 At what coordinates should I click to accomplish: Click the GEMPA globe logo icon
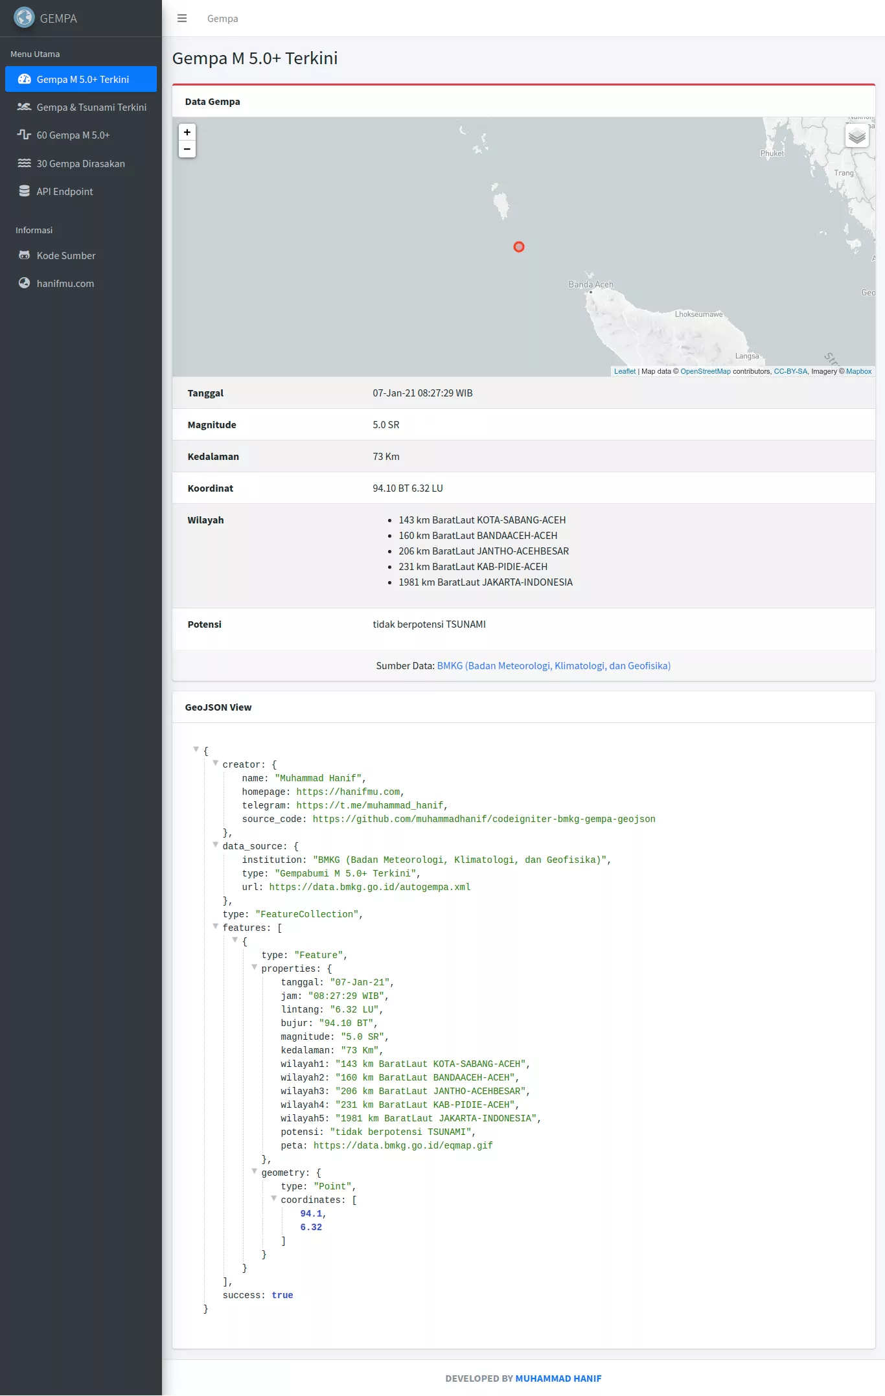pos(24,17)
